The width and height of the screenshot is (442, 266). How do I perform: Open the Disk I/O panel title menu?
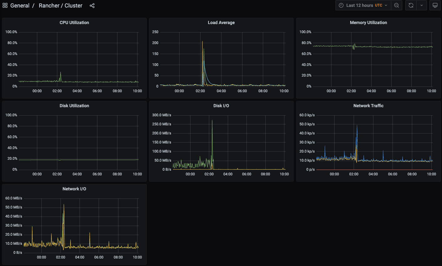click(221, 105)
